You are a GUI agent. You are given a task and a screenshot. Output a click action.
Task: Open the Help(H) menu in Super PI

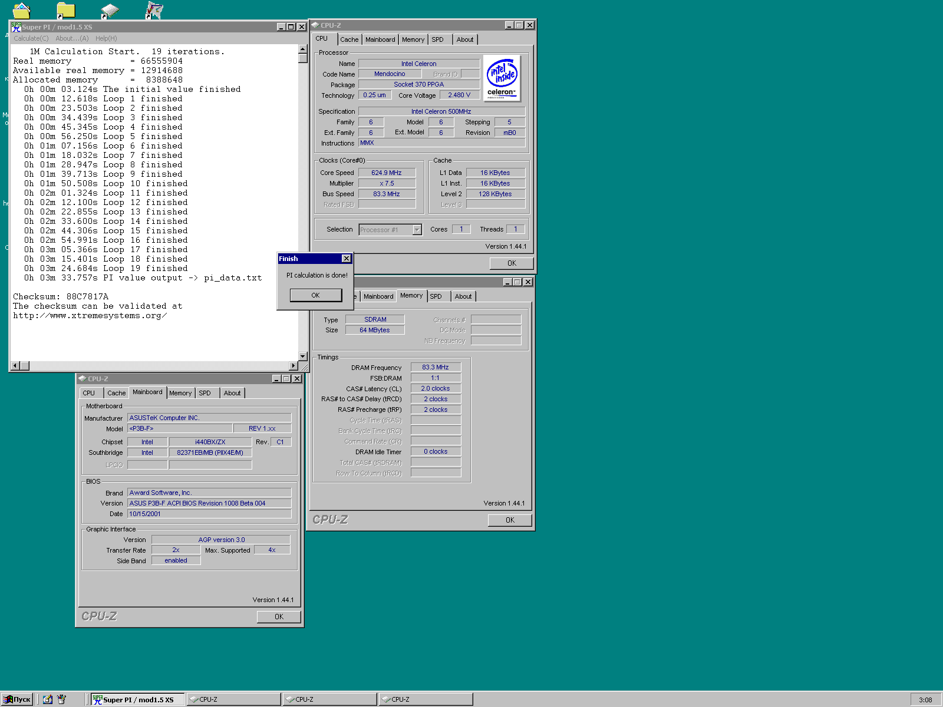click(x=106, y=38)
